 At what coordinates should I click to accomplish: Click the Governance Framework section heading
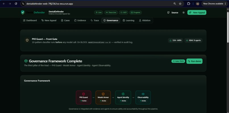tap(37, 81)
